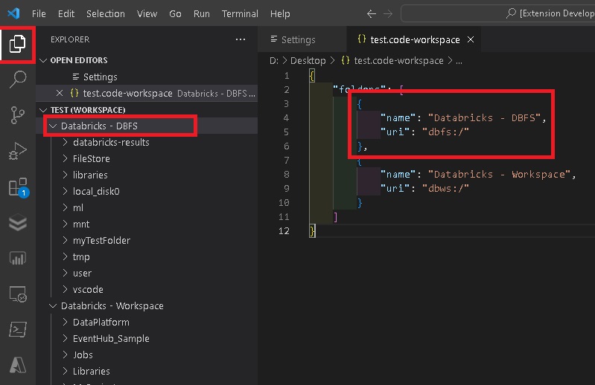
Task: Open the Explorer view in activity bar
Action: [17, 44]
